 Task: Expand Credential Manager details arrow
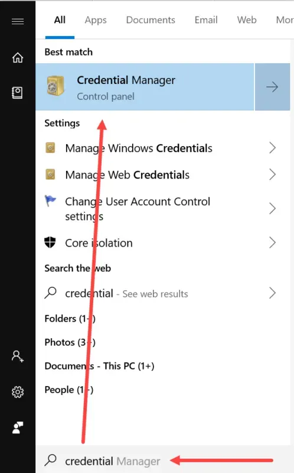(x=272, y=87)
